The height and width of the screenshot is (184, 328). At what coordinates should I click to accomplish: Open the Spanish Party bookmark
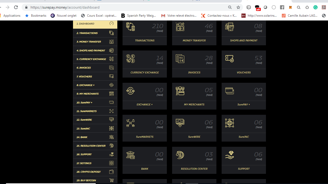click(139, 16)
